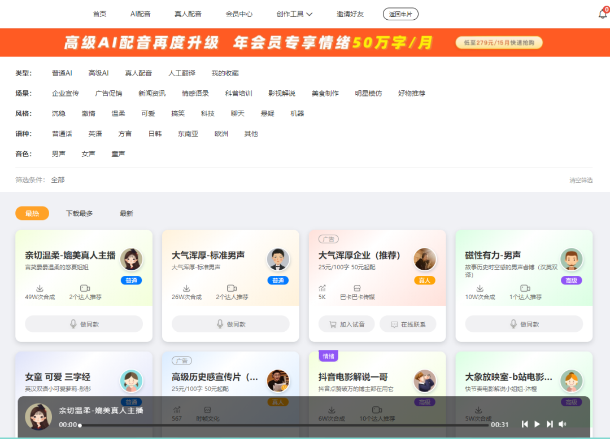Filter type by 人工翻译

click(182, 73)
